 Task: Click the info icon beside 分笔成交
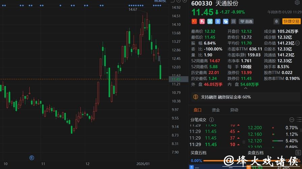[x=212, y=120]
